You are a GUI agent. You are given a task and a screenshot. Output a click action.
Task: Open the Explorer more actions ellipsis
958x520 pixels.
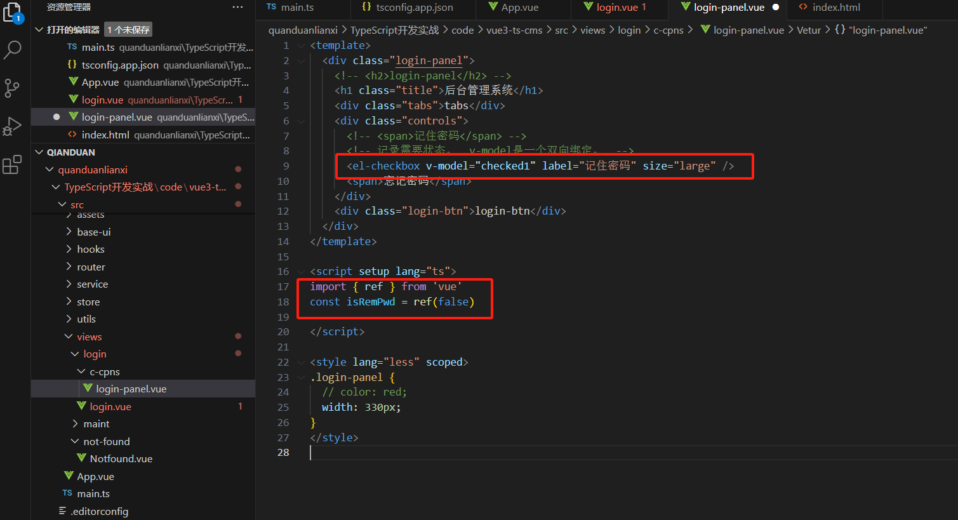click(x=237, y=7)
